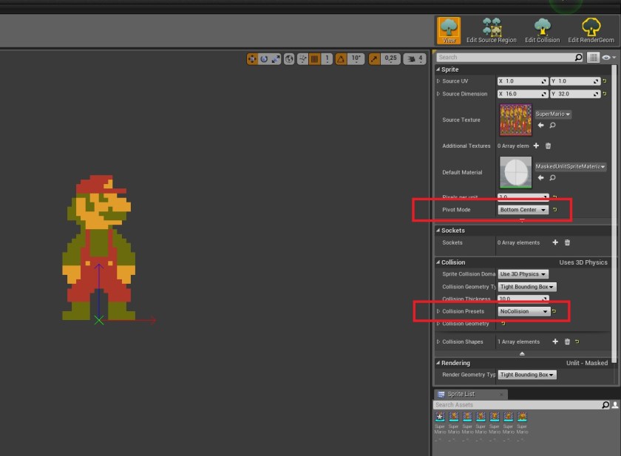Select the Sprite List tab
The image size is (621, 456).
click(463, 394)
